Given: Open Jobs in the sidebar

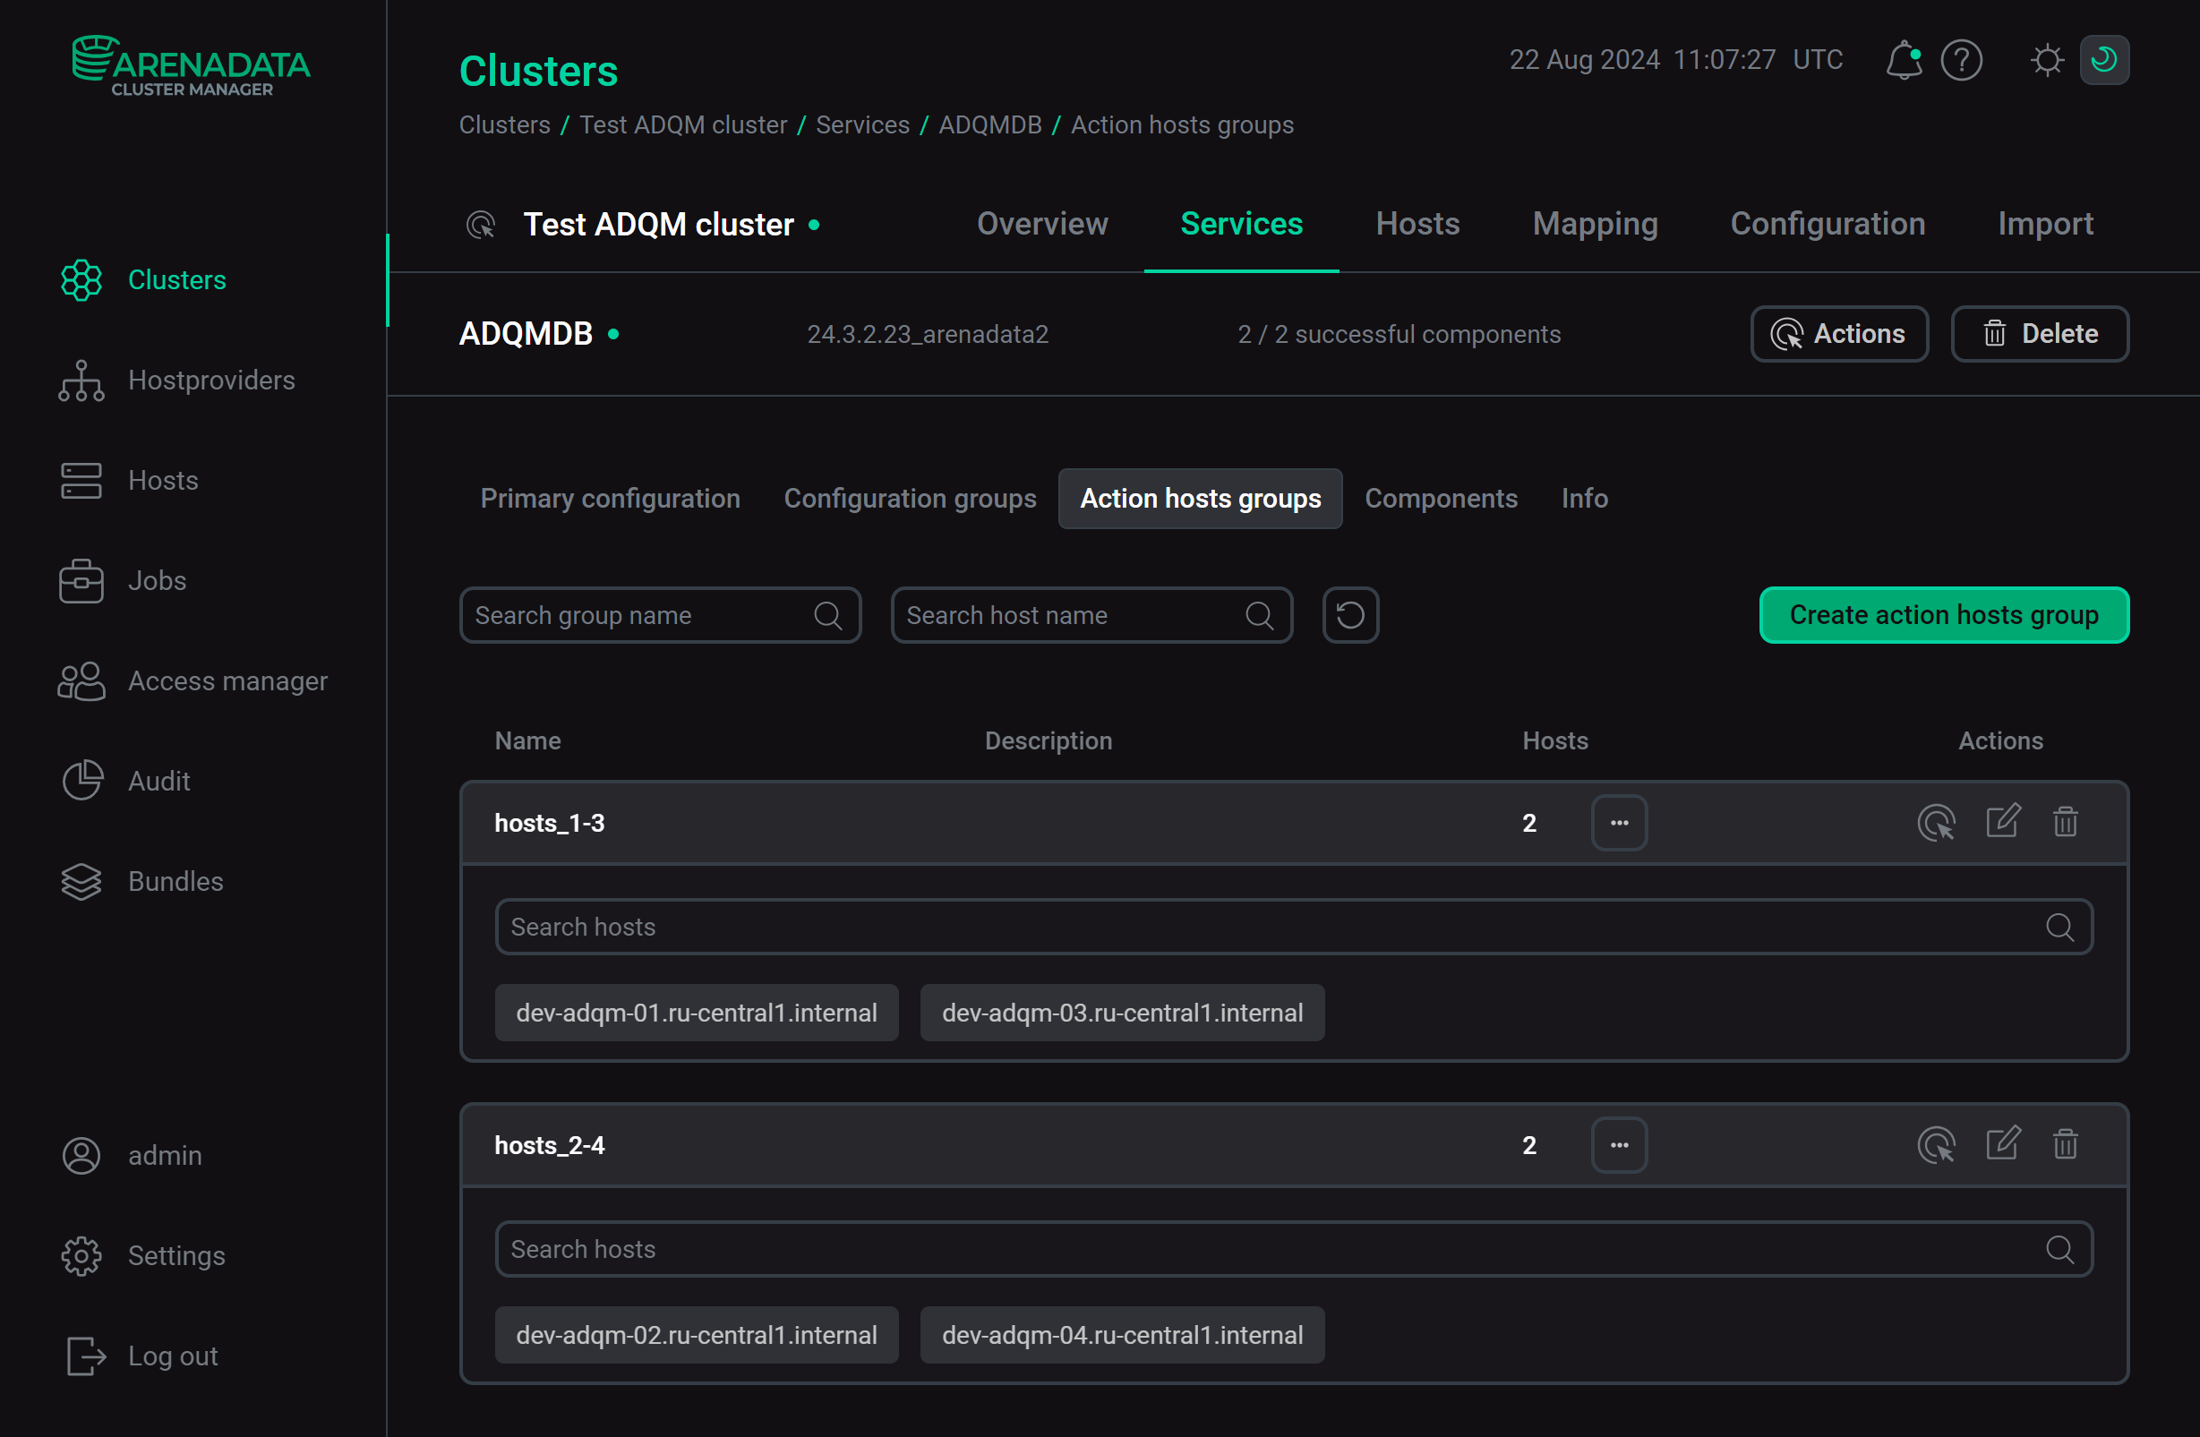Looking at the screenshot, I should tap(123, 581).
